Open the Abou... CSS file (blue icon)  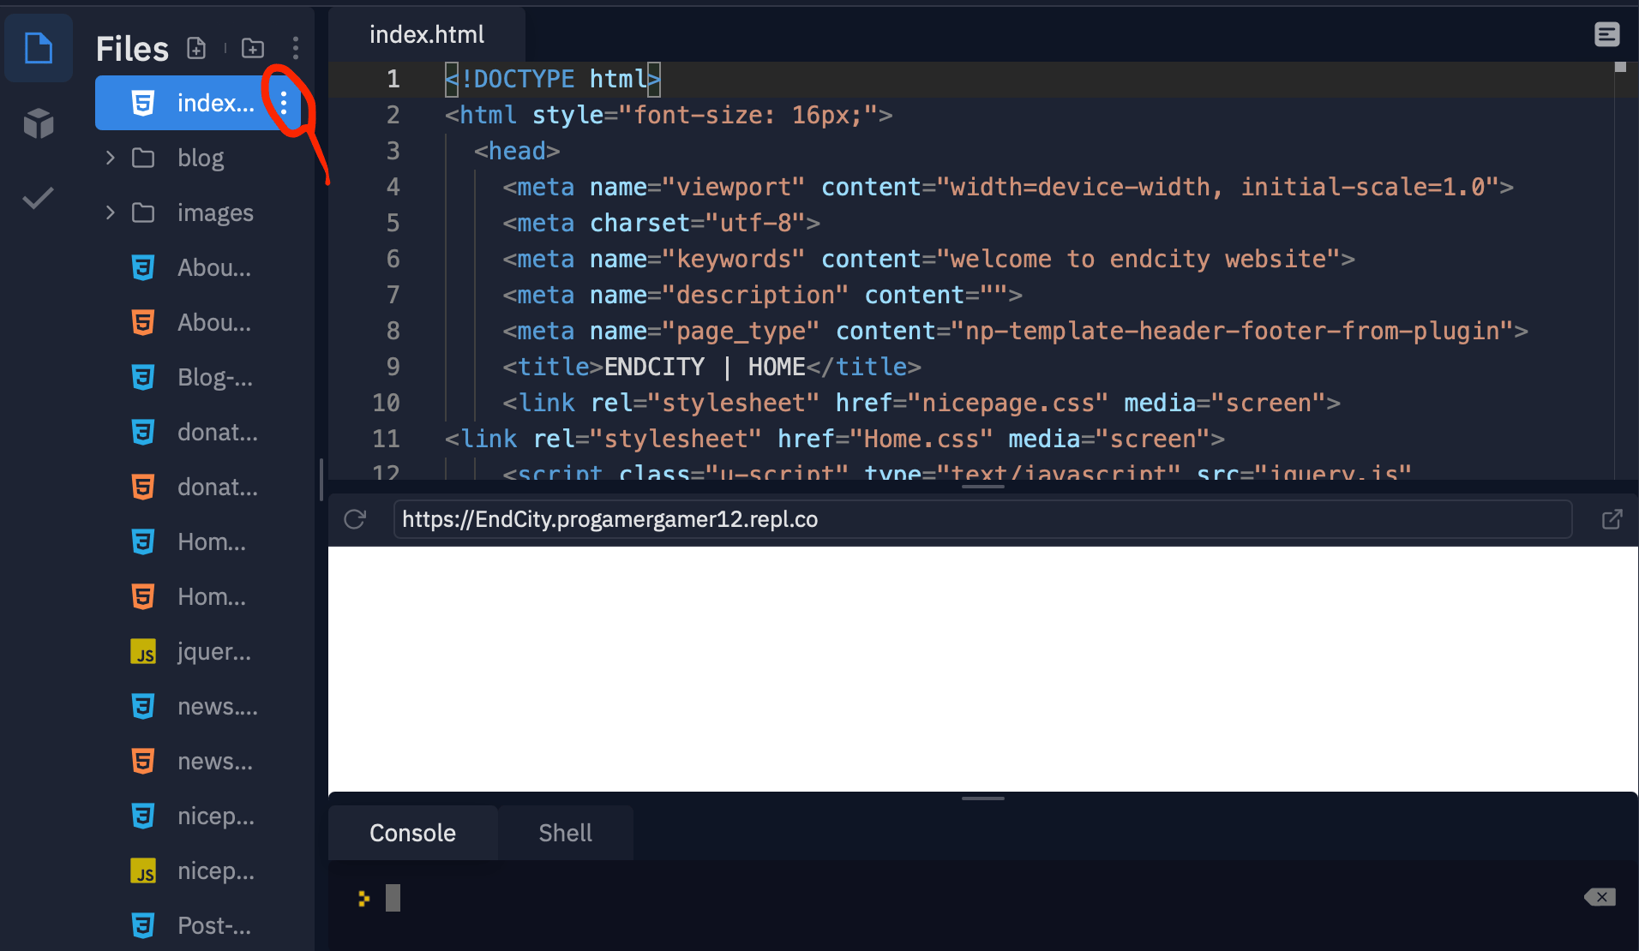tap(197, 267)
